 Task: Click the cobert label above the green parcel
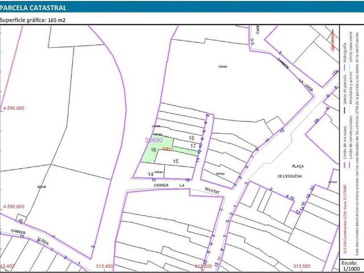coord(156,126)
